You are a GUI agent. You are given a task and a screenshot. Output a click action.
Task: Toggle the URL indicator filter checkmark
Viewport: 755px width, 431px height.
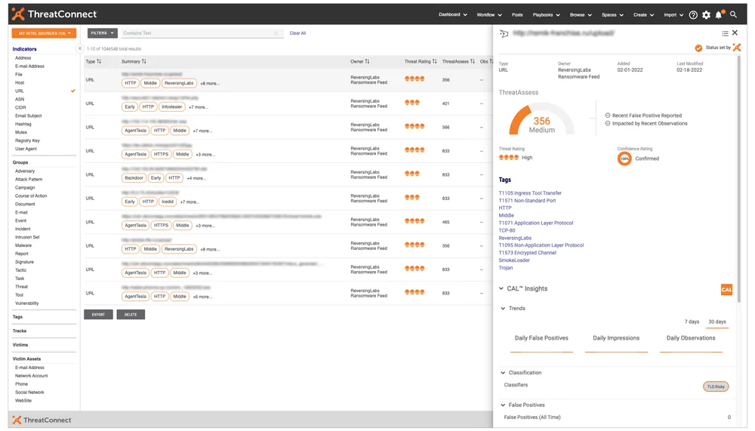coord(73,91)
